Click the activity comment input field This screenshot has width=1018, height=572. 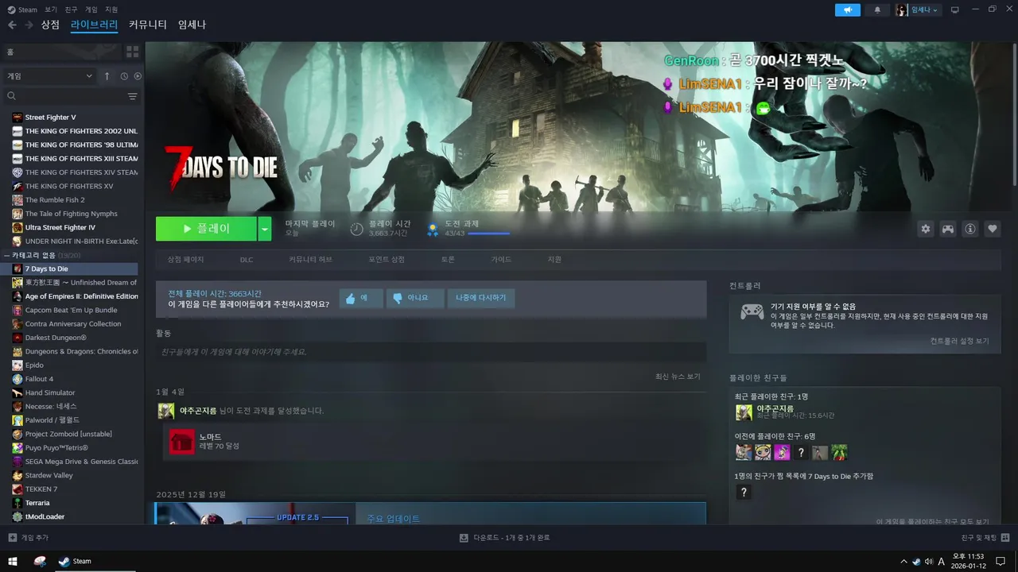click(431, 352)
